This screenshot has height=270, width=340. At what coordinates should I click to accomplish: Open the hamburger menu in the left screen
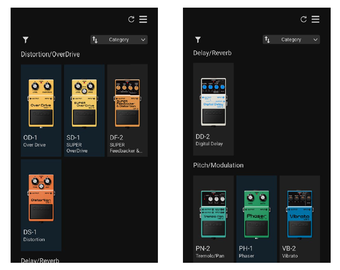tap(143, 19)
